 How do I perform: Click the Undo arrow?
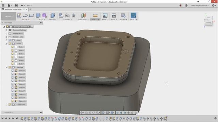[x=22, y=5]
